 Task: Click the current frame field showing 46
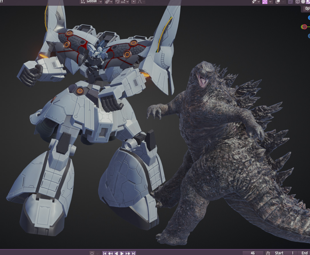click(x=253, y=253)
